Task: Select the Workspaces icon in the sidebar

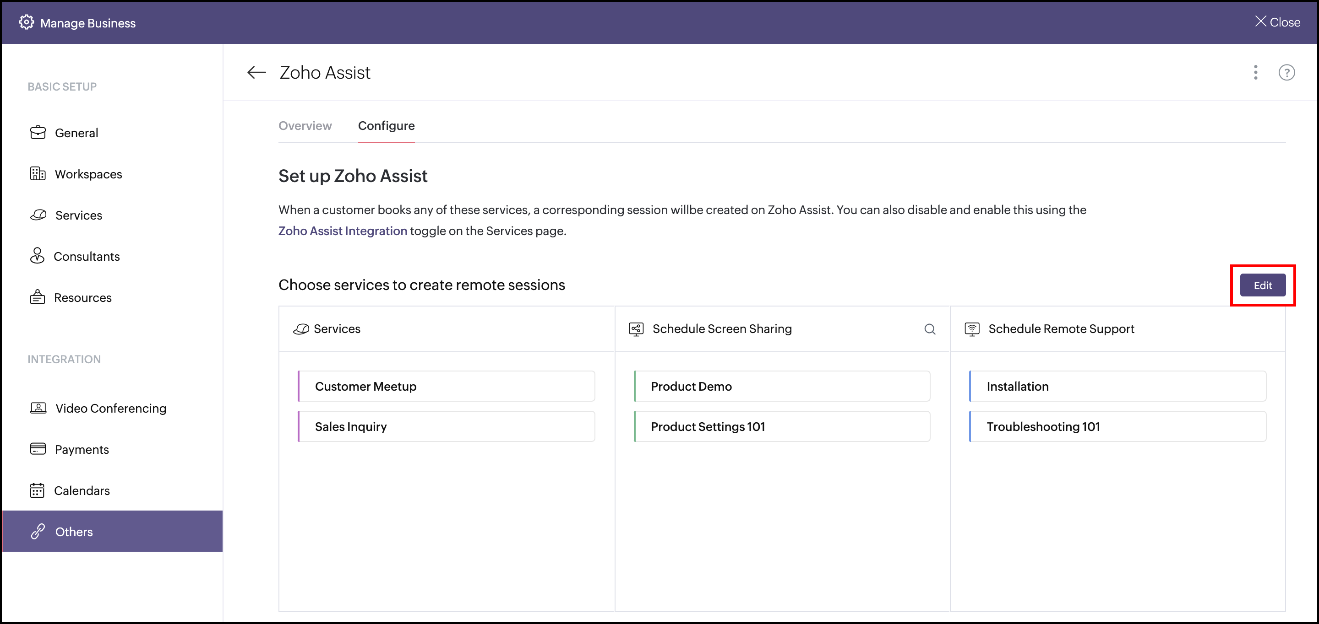Action: point(38,174)
